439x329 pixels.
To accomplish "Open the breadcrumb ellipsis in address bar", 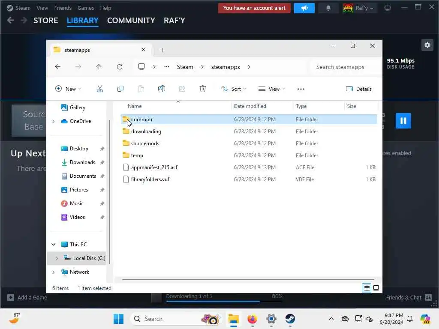I will pyautogui.click(x=167, y=67).
